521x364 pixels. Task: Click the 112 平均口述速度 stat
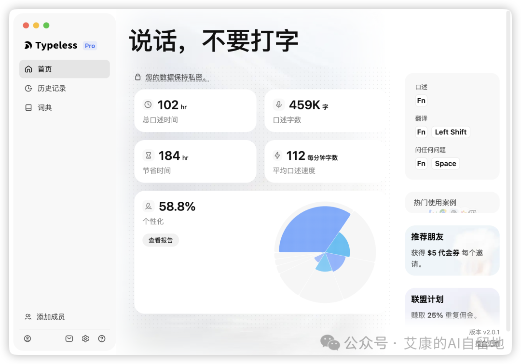click(x=326, y=161)
